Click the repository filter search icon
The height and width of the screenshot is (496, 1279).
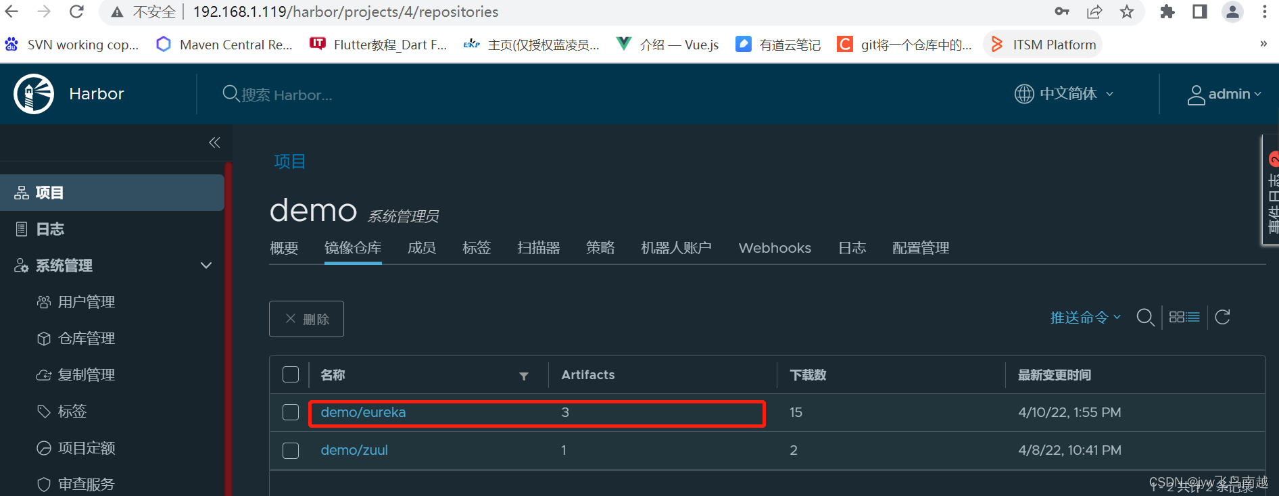1145,317
